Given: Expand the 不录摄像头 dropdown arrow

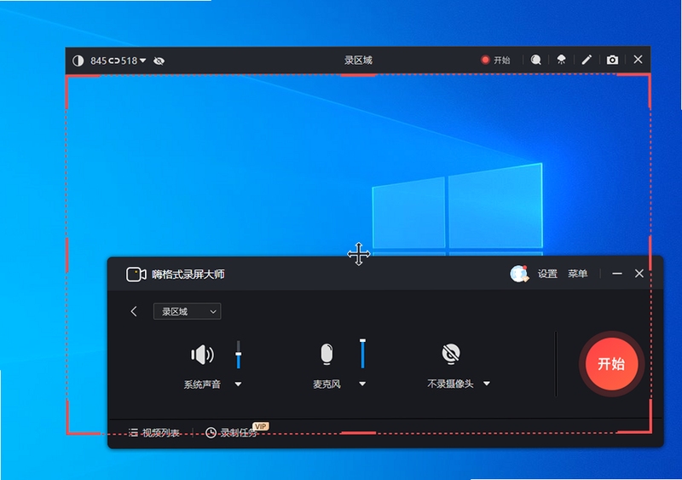Looking at the screenshot, I should pyautogui.click(x=487, y=384).
